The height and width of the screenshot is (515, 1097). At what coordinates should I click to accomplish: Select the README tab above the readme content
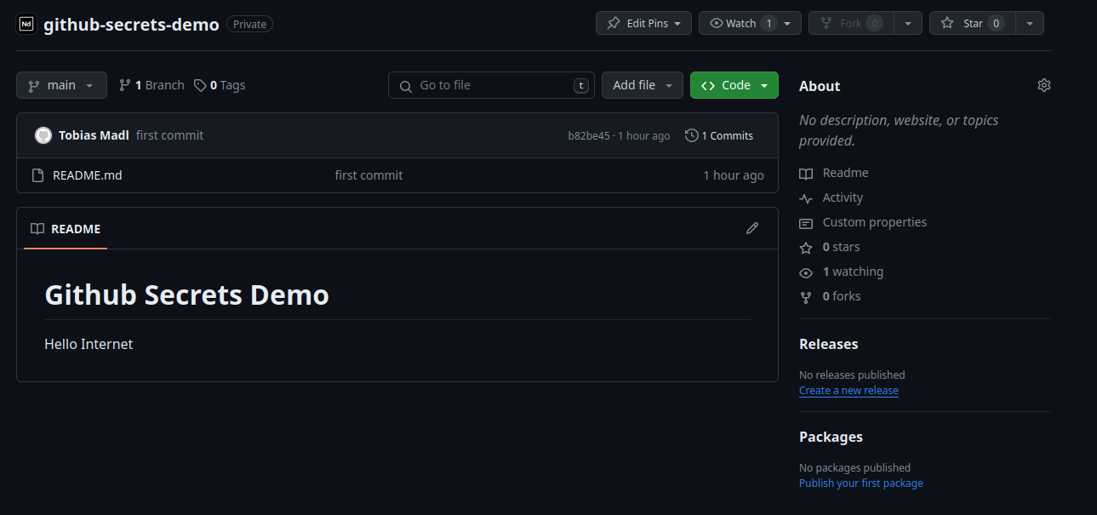(66, 228)
